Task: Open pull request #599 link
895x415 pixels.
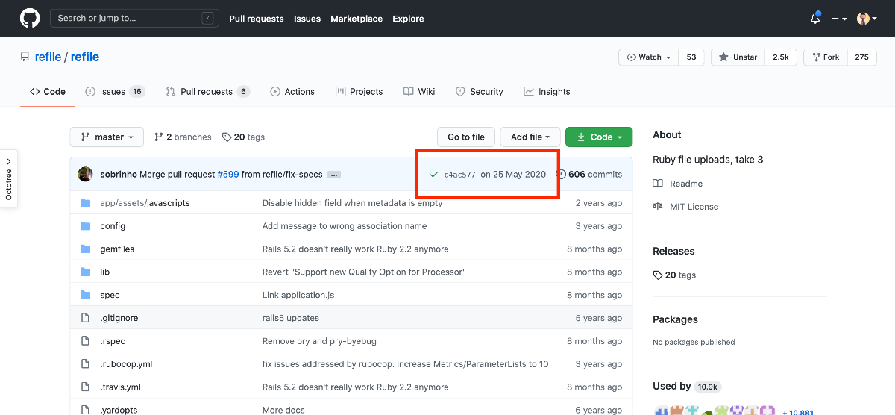Action: pyautogui.click(x=227, y=174)
